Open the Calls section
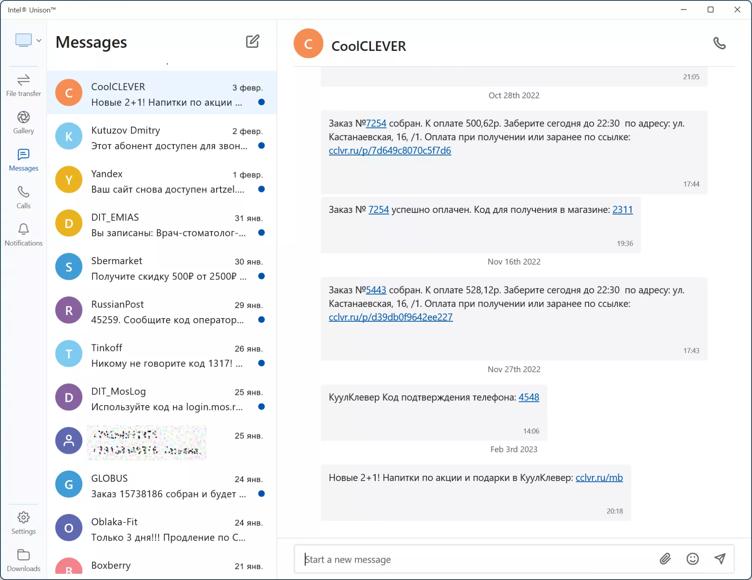This screenshot has height=580, width=752. (x=23, y=197)
